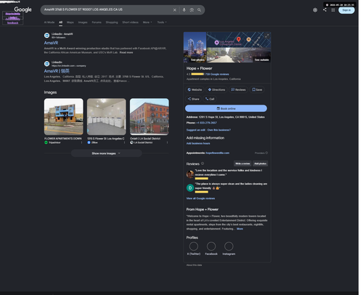
Task: Start voice search with microphone icon
Action: [x=184, y=10]
